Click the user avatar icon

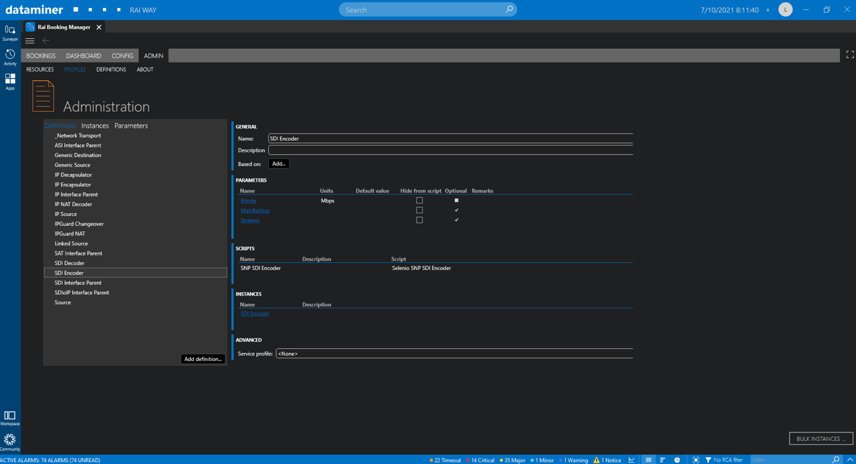[x=786, y=9]
